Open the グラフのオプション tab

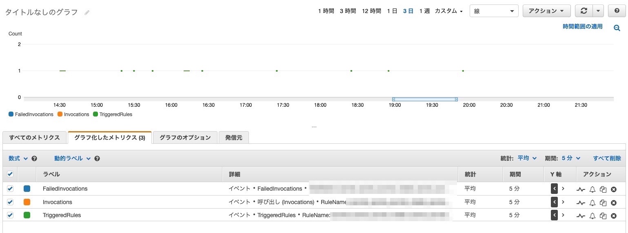click(x=185, y=138)
